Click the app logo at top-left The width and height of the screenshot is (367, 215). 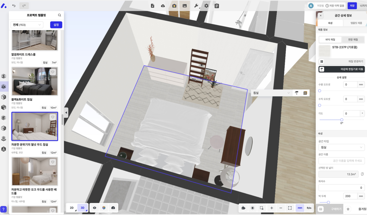click(x=4, y=5)
